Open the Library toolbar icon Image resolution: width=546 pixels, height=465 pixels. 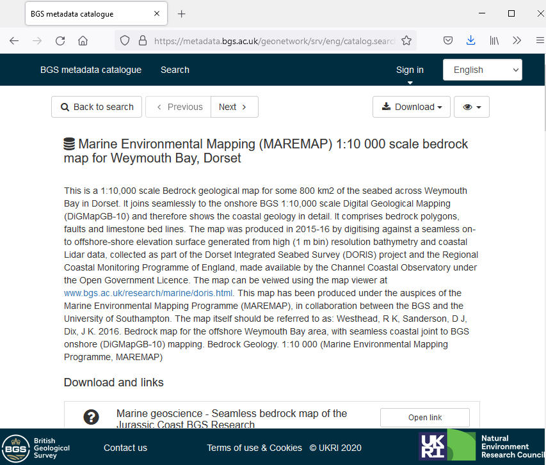[x=494, y=40]
